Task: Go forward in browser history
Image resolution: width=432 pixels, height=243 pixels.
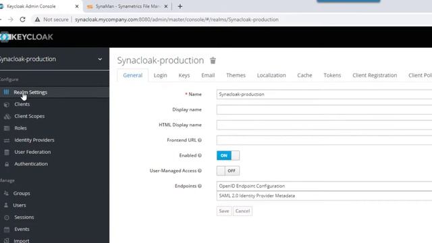Action: 11,20
